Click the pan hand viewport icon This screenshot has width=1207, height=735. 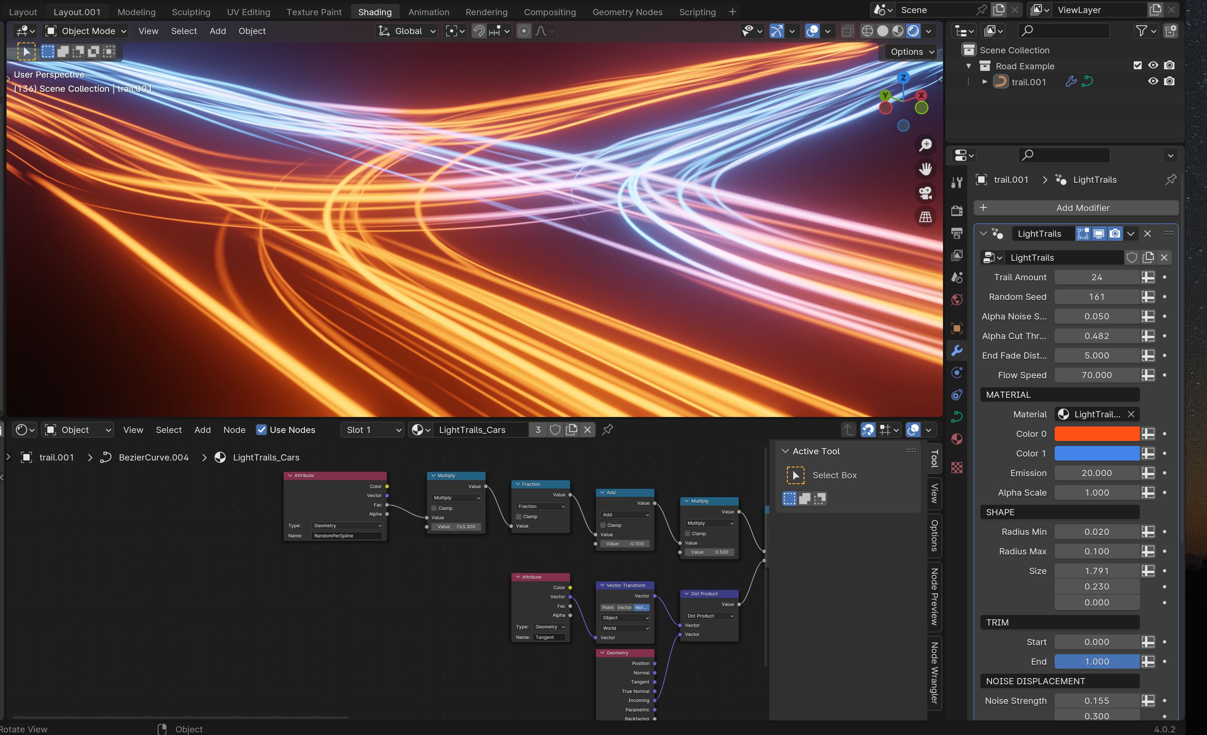pos(925,169)
